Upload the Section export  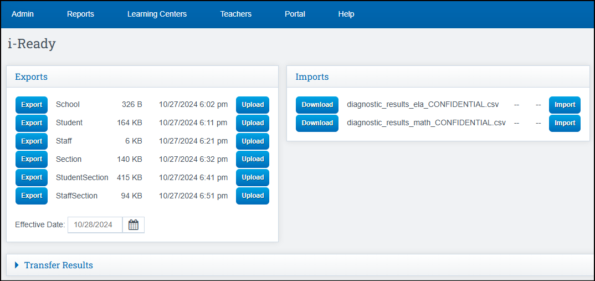click(253, 159)
